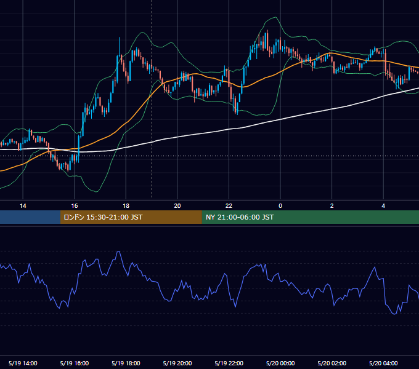Click the 0 hour label on price chart axis

pos(280,205)
